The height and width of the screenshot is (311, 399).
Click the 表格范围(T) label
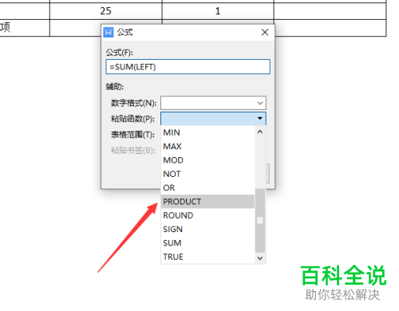(x=132, y=135)
